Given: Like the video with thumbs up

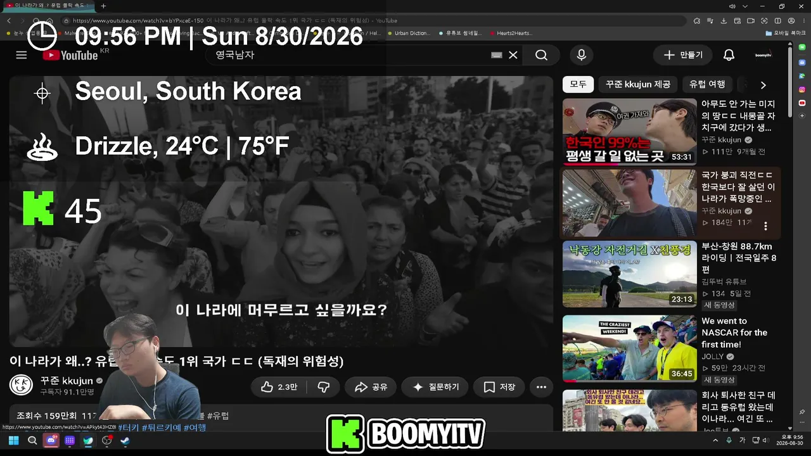Looking at the screenshot, I should click(x=279, y=387).
